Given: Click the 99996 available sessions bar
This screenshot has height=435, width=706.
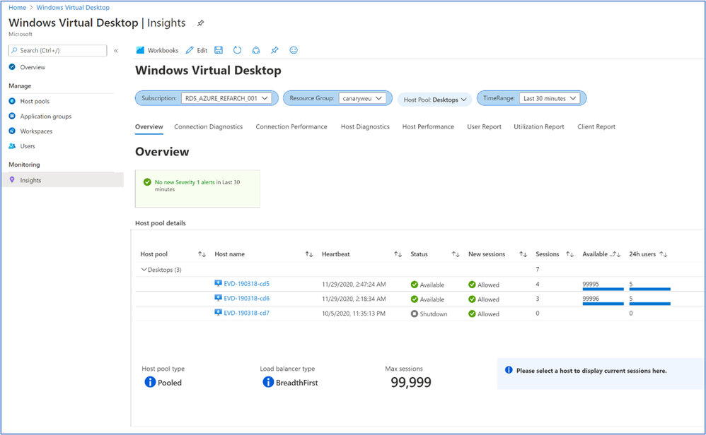Looking at the screenshot, I should tap(603, 304).
